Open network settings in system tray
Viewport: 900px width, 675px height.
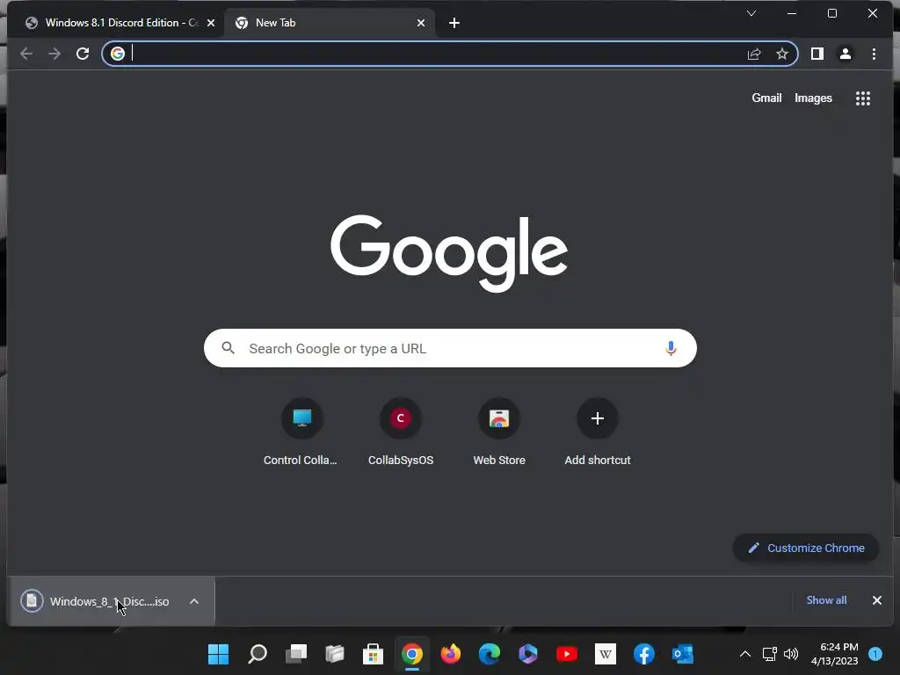[x=769, y=654]
